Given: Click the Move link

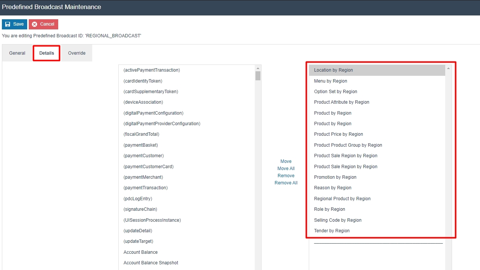Looking at the screenshot, I should pyautogui.click(x=286, y=161).
